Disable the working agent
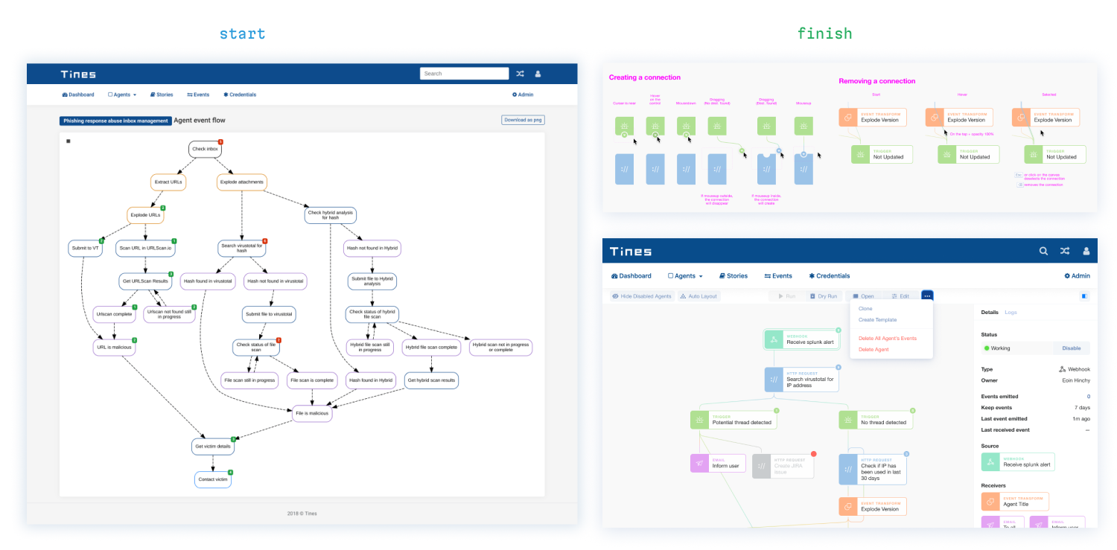 1071,348
